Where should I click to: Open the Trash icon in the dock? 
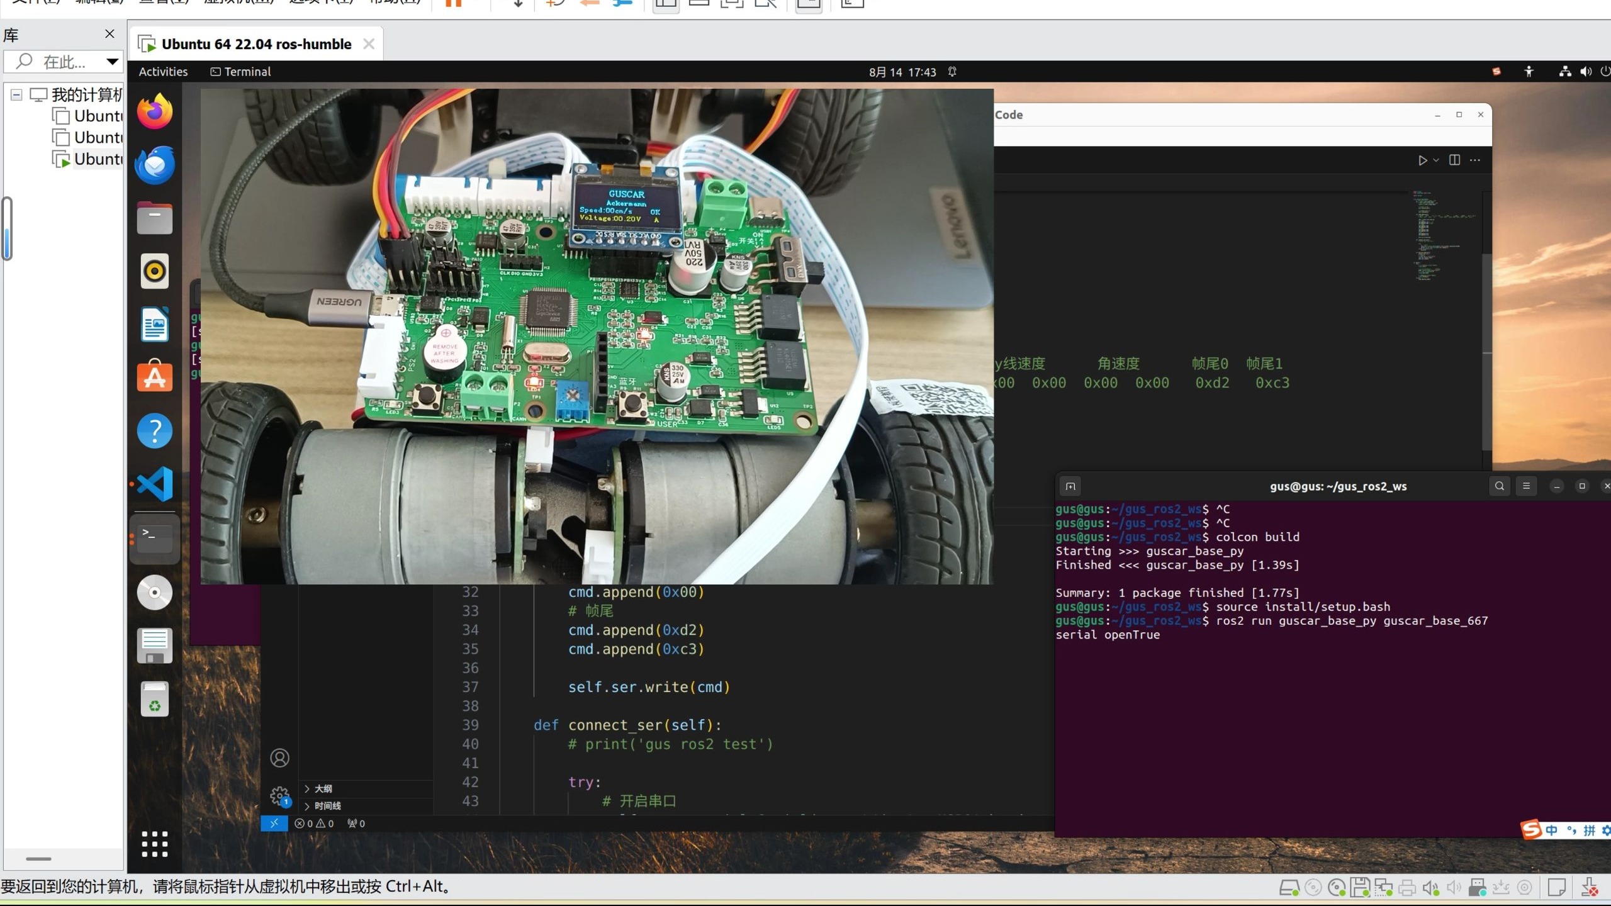155,699
